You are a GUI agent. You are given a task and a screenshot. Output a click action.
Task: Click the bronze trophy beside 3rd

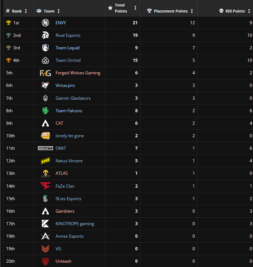pos(9,48)
